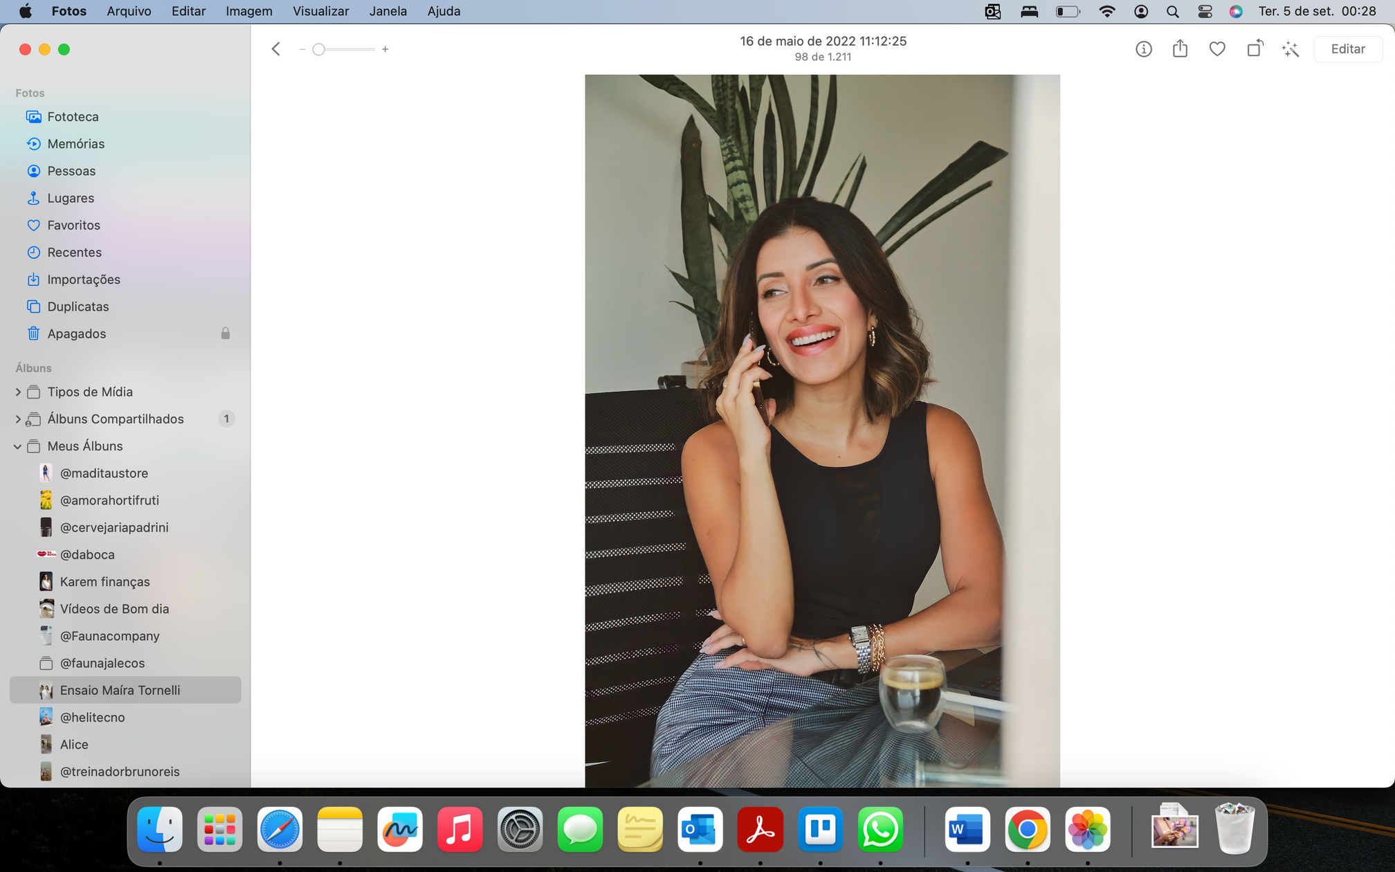
Task: Zoom out with the minus icon
Action: (302, 49)
